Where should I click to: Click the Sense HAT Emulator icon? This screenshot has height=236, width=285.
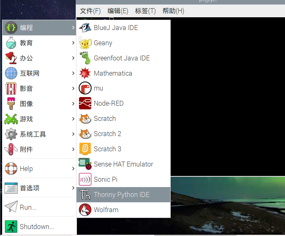click(x=85, y=164)
